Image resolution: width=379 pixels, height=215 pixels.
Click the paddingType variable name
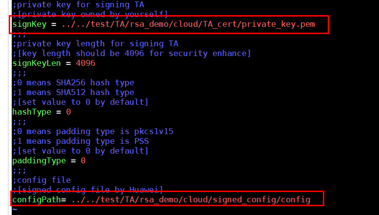click(x=39, y=161)
